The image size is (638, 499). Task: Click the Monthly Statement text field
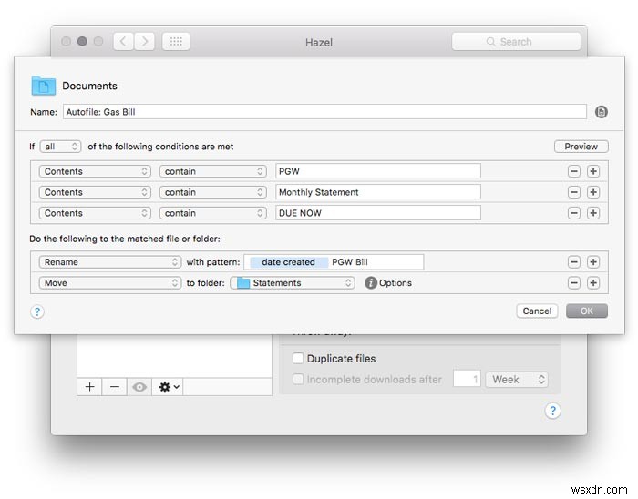pos(378,192)
